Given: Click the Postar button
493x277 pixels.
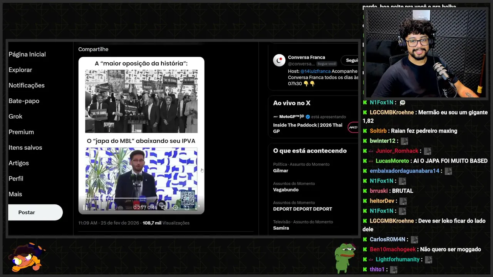Looking at the screenshot, I should point(35,212).
